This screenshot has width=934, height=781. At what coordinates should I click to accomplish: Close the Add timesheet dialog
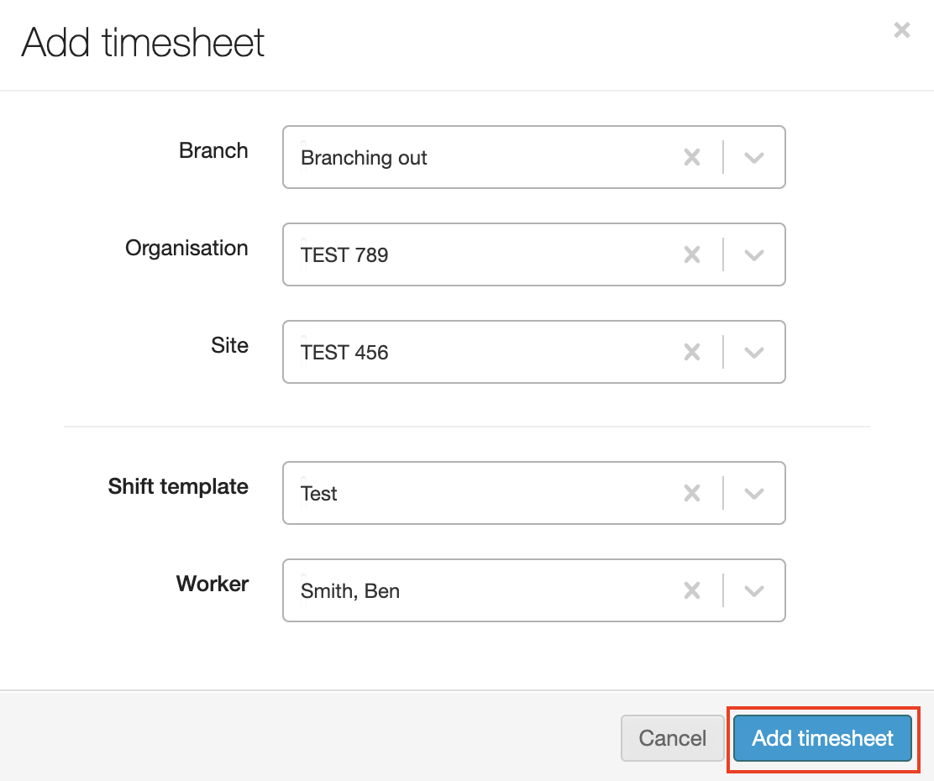[901, 31]
